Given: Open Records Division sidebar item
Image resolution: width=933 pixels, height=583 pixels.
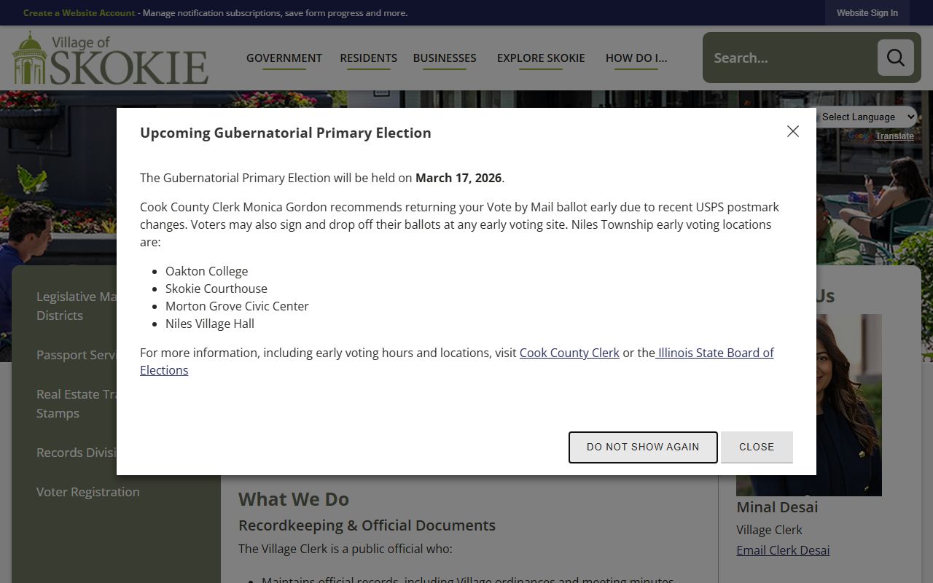Looking at the screenshot, I should point(77,453).
